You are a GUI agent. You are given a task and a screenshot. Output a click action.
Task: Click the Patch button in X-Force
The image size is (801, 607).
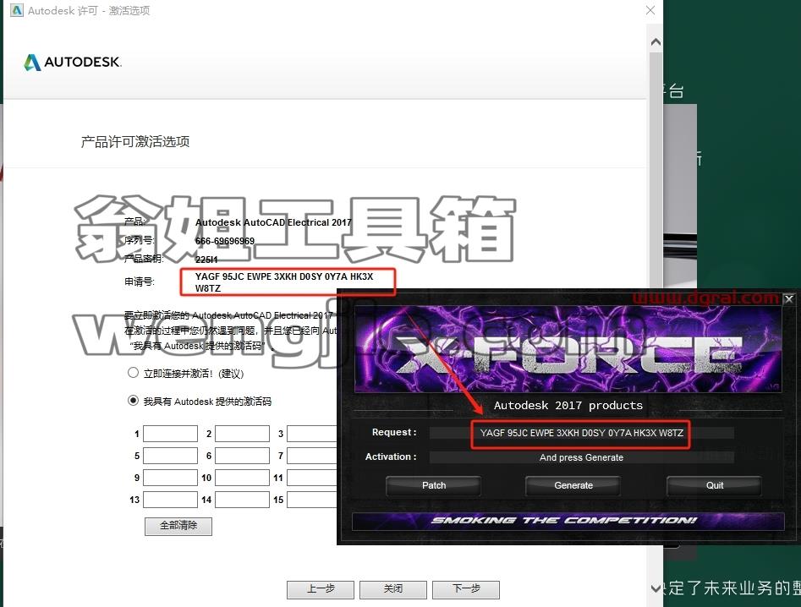[434, 485]
